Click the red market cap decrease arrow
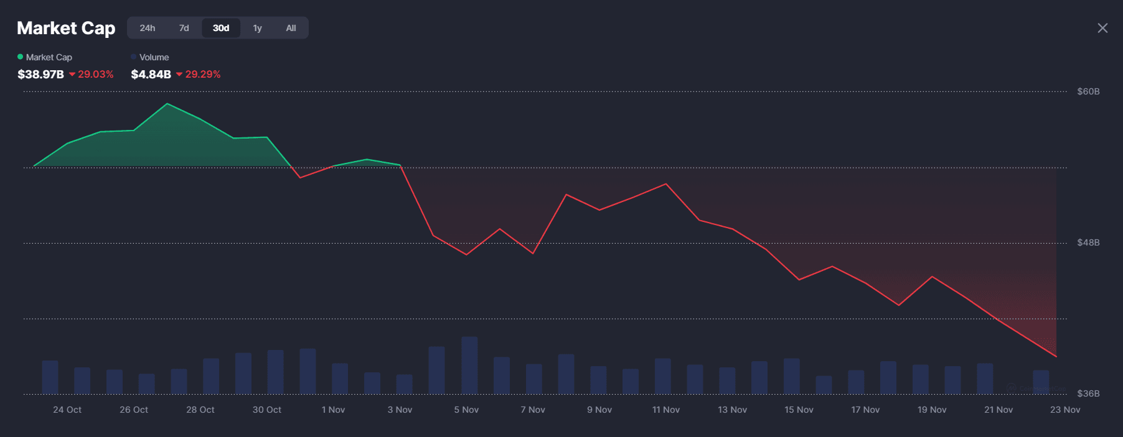 click(72, 75)
